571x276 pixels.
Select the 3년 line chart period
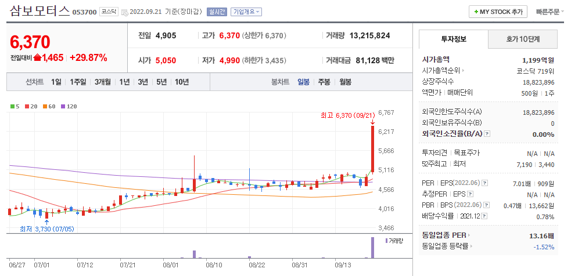pos(143,82)
